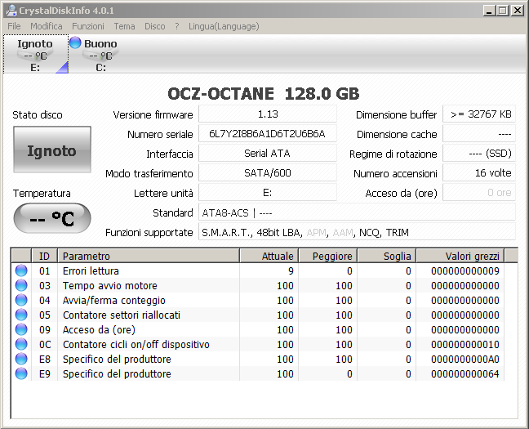Click the blue status orb for Errori lettura

[21, 271]
